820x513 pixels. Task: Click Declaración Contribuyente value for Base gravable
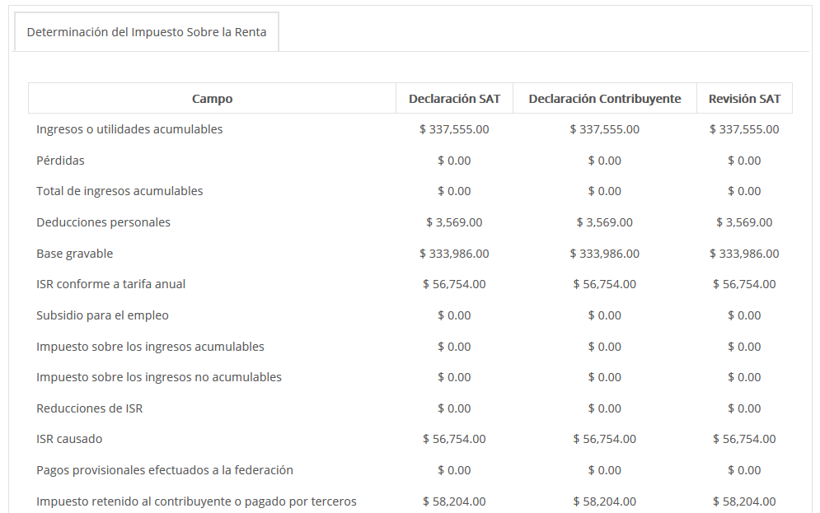coord(605,254)
